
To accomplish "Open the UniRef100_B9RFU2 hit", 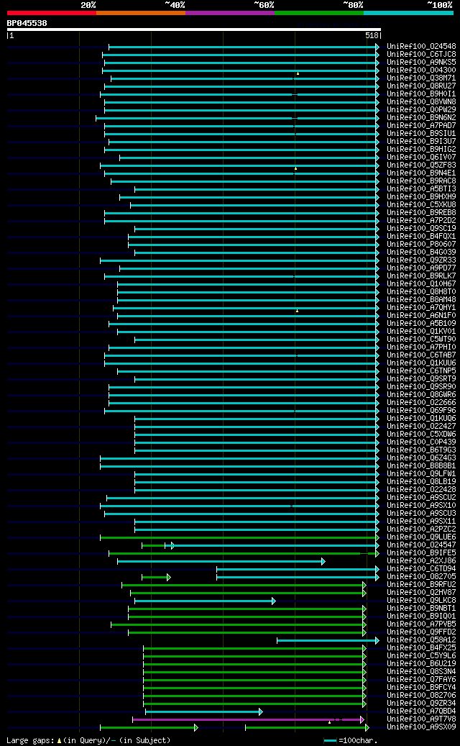I will [x=421, y=585].
